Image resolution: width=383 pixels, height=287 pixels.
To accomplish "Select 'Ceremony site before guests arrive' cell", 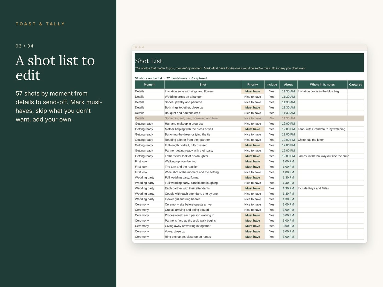I will point(203,204).
